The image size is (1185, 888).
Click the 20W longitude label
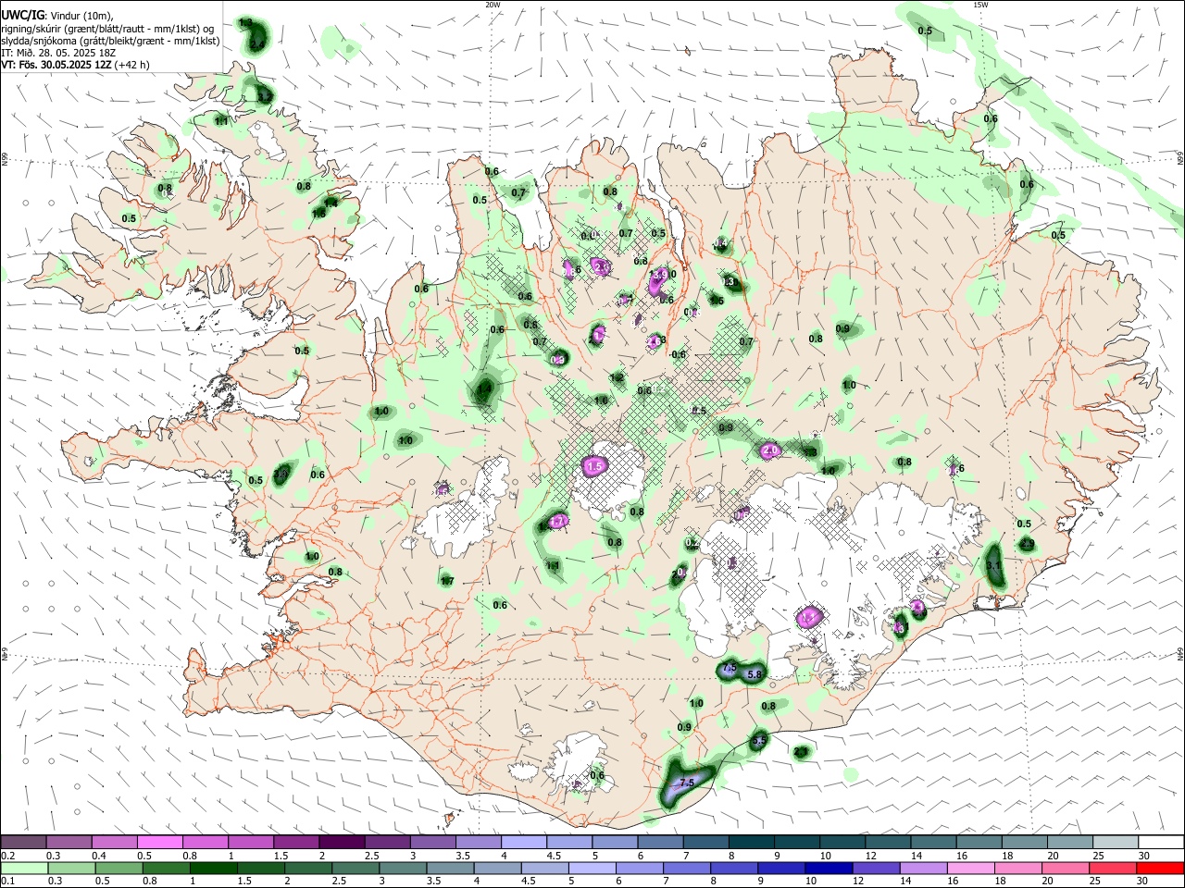coord(493,5)
